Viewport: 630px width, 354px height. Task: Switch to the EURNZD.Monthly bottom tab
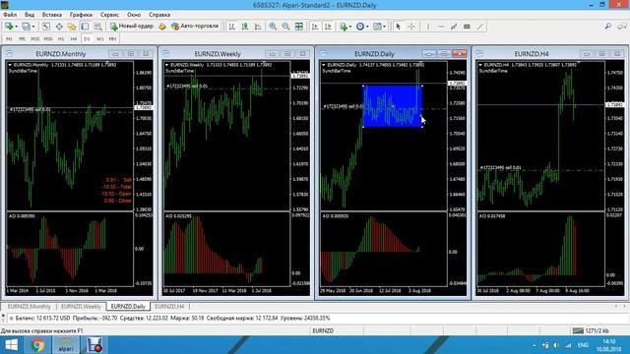click(29, 306)
